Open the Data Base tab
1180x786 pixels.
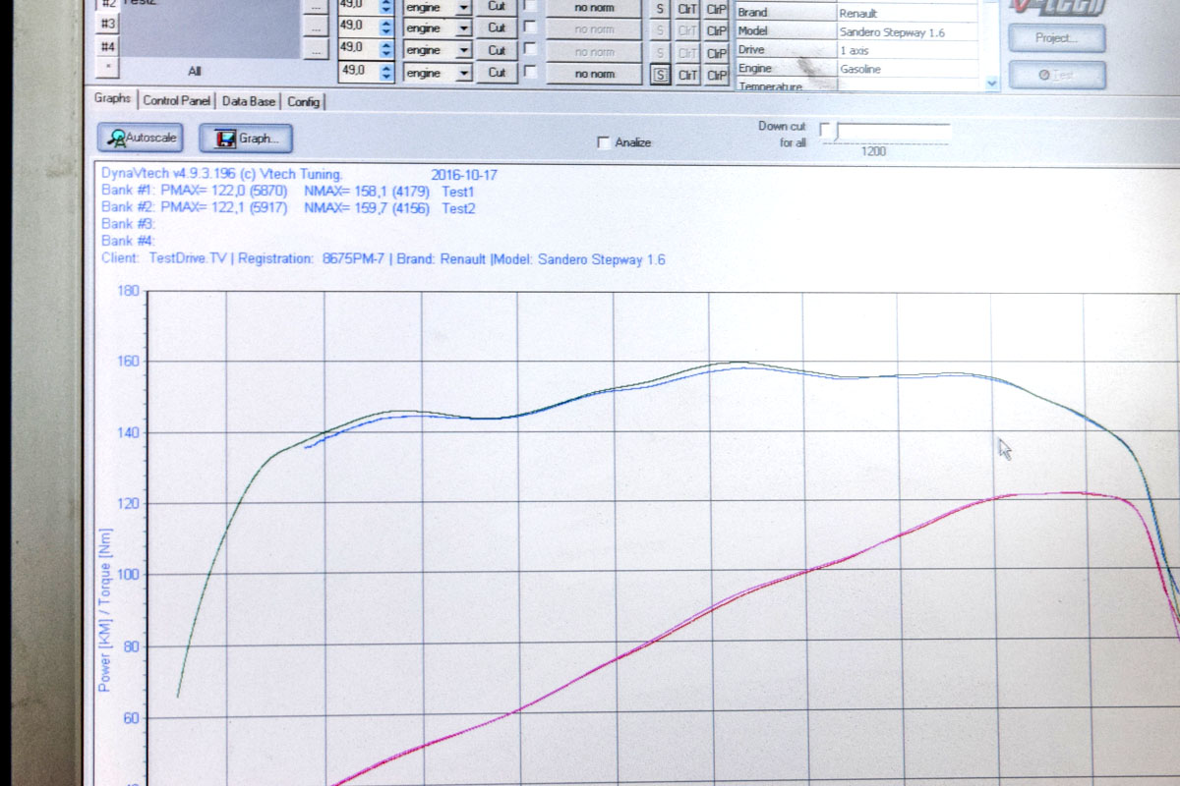[249, 101]
